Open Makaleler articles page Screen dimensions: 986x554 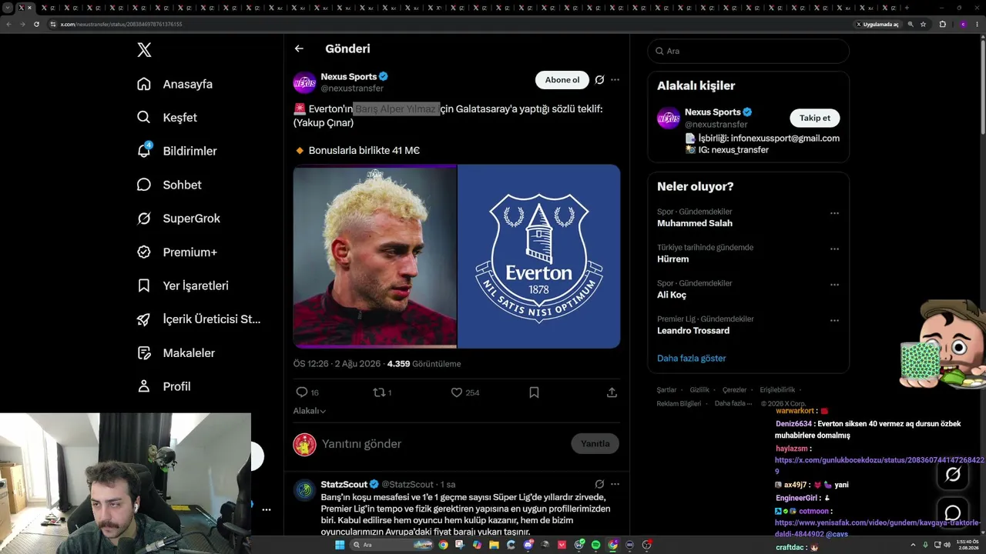click(x=176, y=353)
